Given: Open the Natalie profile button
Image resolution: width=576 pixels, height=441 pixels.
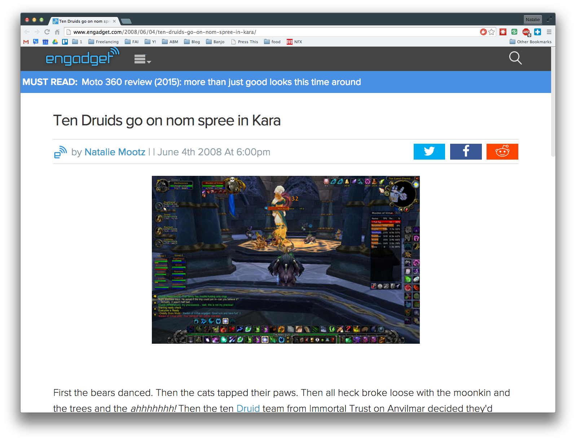Looking at the screenshot, I should 533,19.
